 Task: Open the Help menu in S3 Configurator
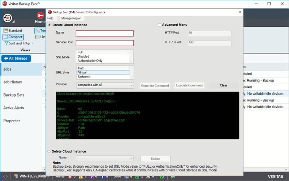50,18
